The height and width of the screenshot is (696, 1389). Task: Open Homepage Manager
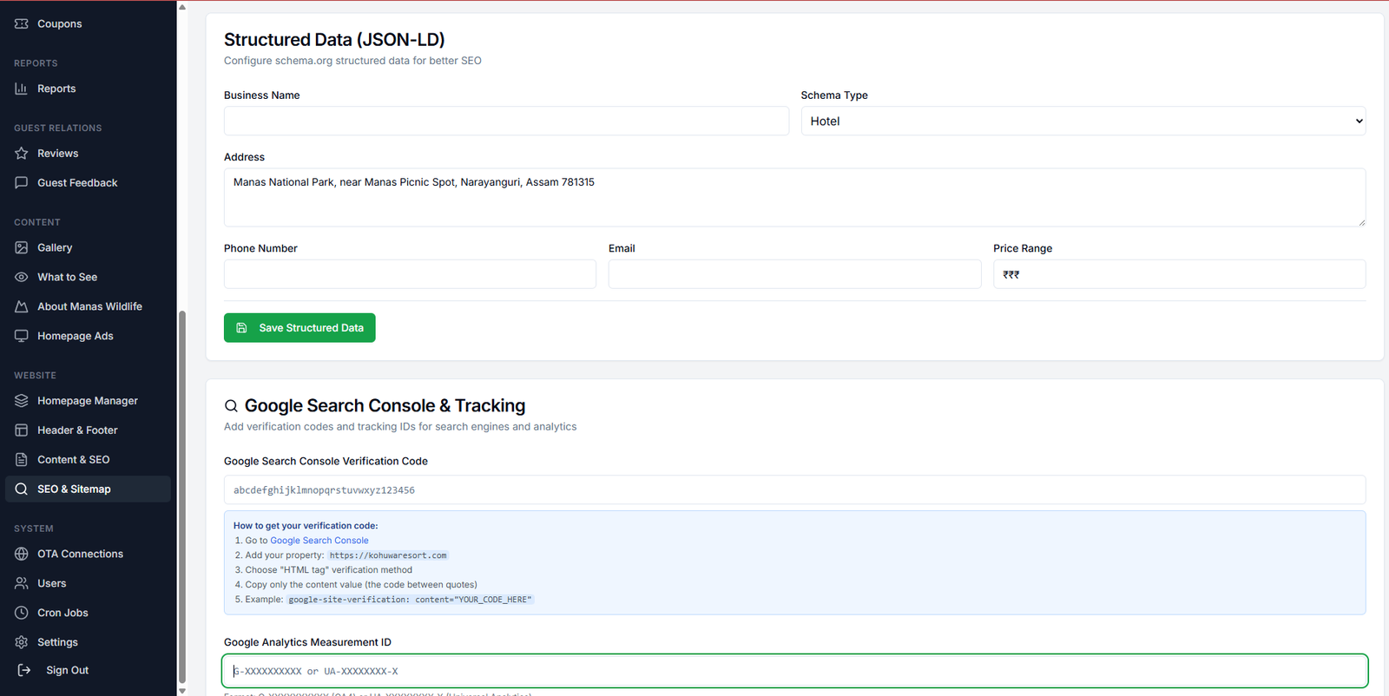pyautogui.click(x=88, y=401)
